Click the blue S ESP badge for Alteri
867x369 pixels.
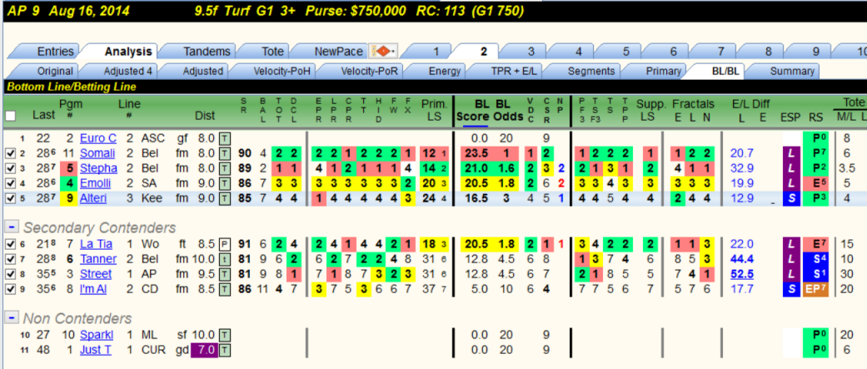tap(790, 198)
